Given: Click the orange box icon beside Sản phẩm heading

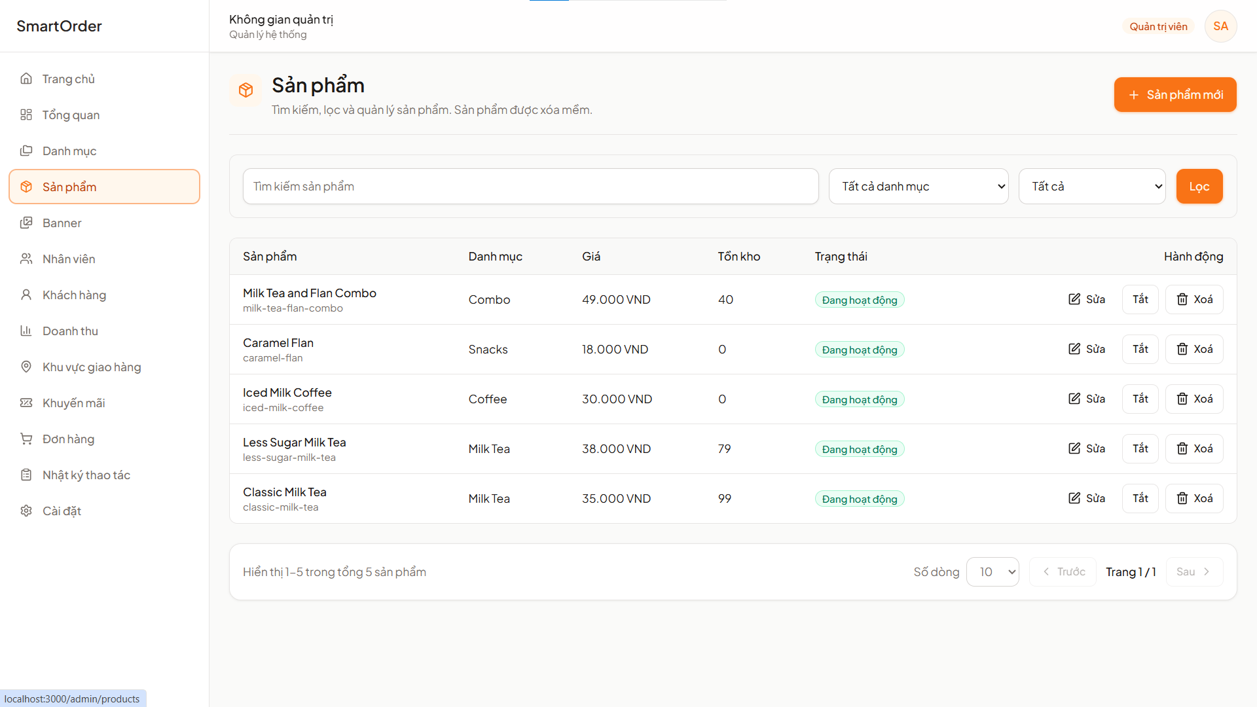Looking at the screenshot, I should (x=246, y=90).
